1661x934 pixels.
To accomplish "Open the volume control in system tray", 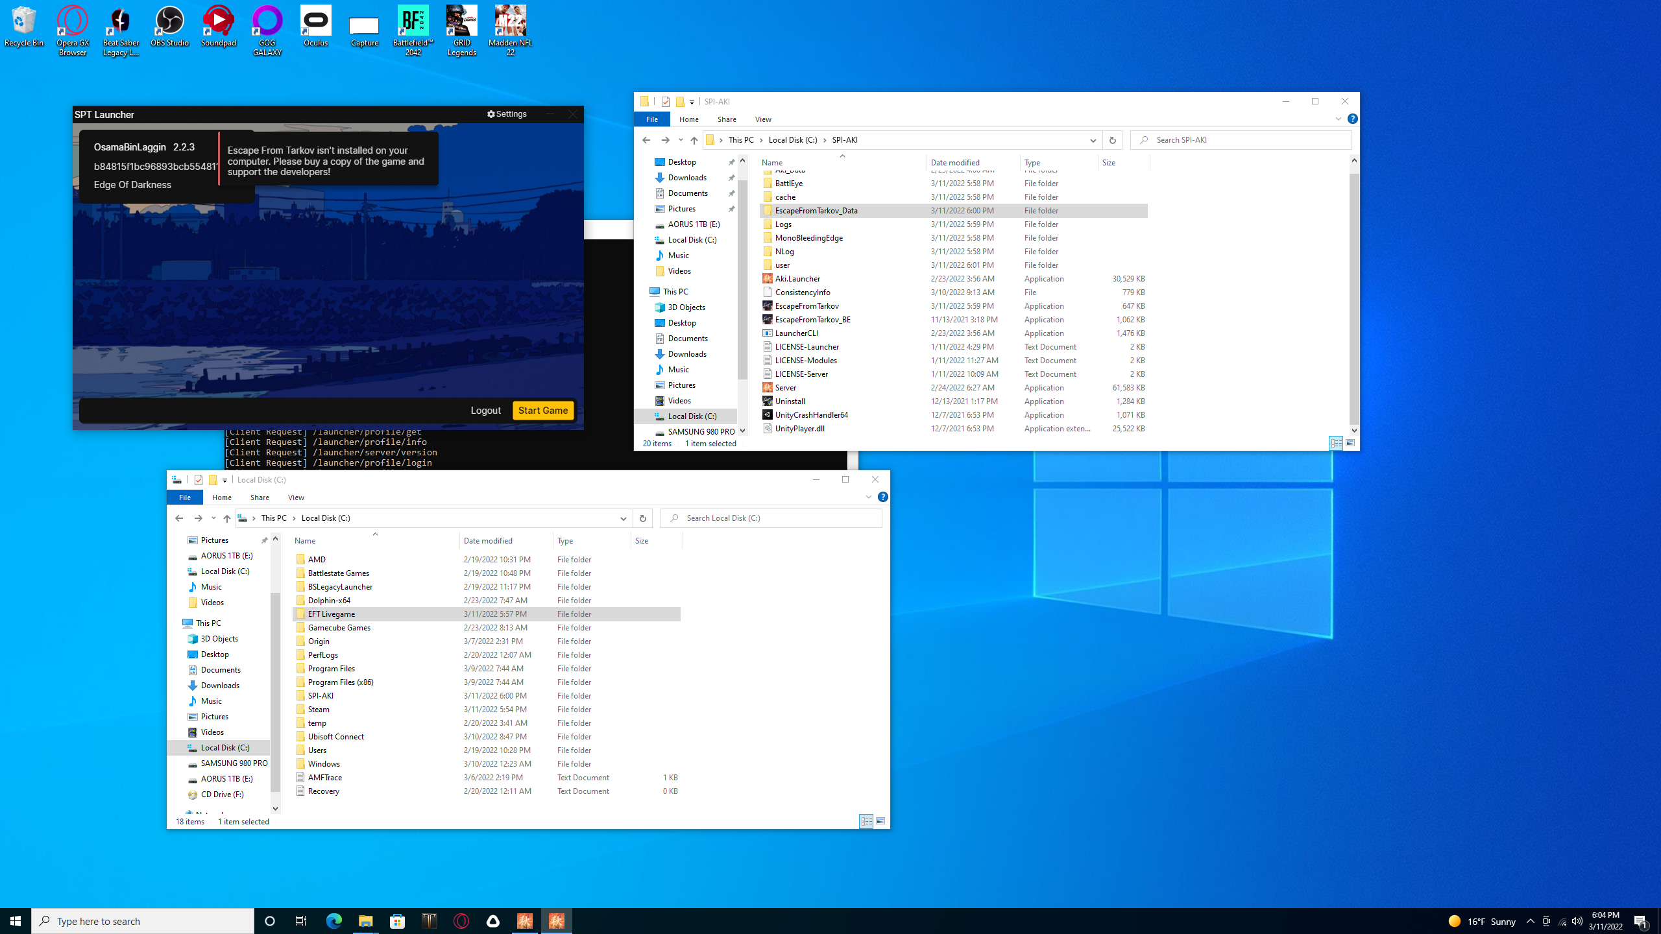I will (x=1577, y=921).
